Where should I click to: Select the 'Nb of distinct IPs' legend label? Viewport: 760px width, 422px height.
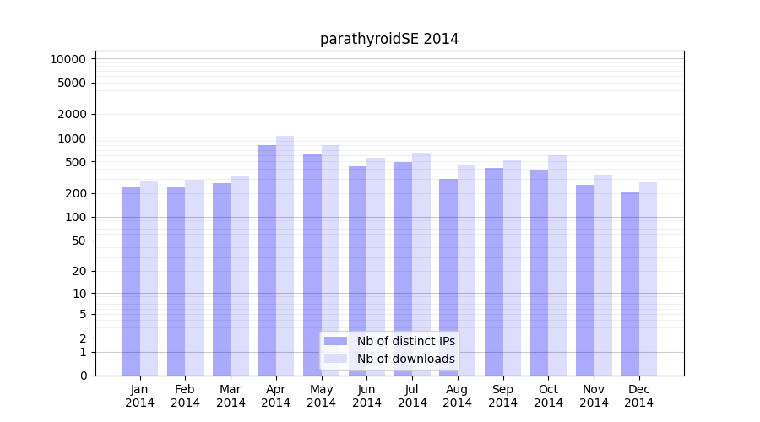coord(405,341)
